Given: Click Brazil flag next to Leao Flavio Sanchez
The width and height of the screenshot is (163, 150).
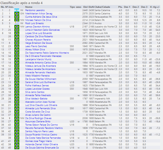Looking at the screenshot, I should pyautogui.click(x=17, y=46).
